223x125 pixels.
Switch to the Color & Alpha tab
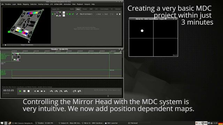tap(104, 9)
